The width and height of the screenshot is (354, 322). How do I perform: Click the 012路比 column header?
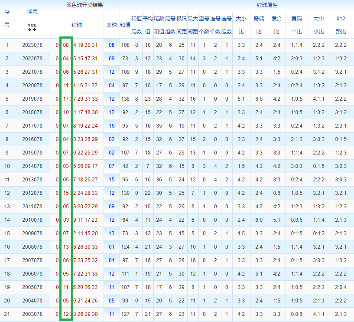[341, 25]
